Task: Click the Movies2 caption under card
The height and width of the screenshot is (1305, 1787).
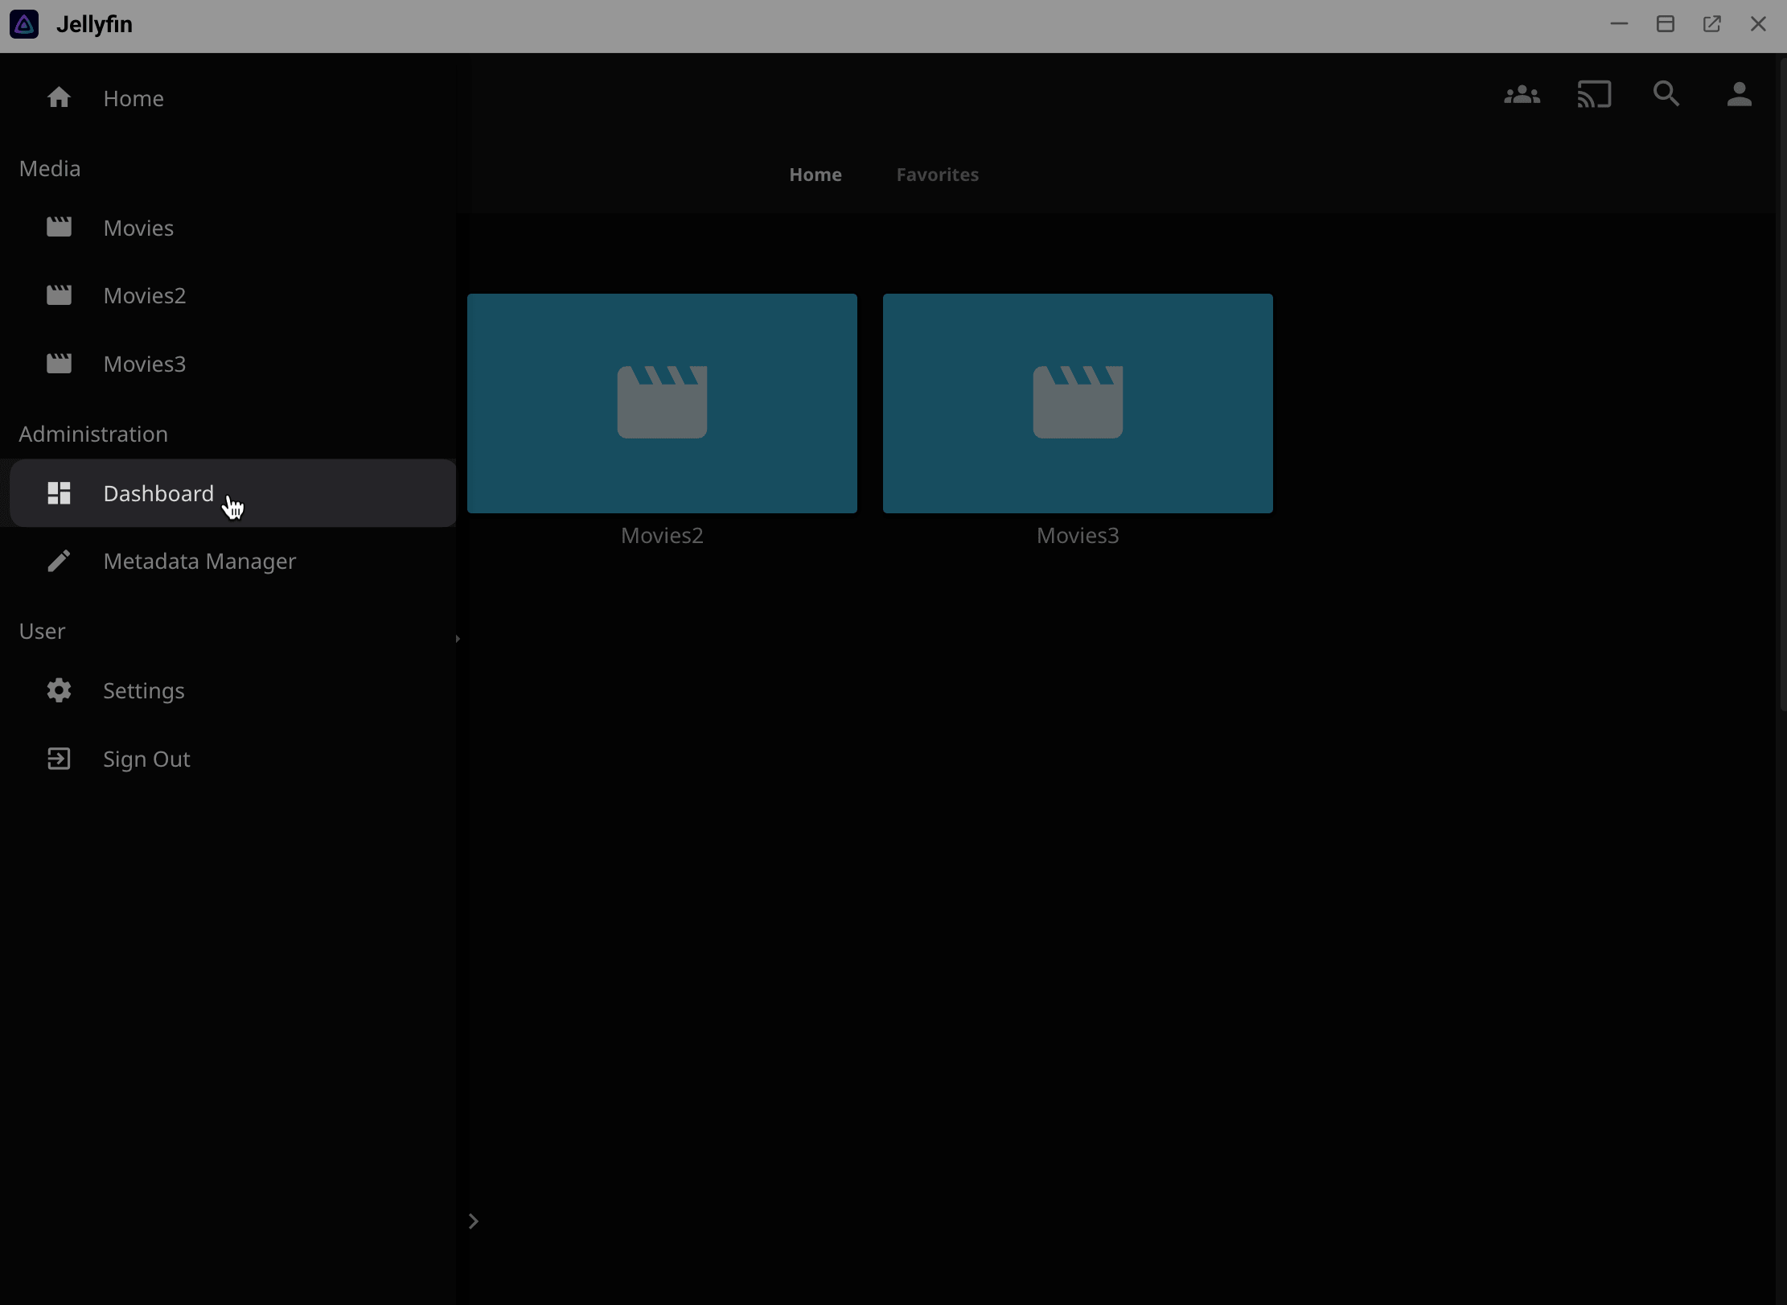Action: (662, 536)
